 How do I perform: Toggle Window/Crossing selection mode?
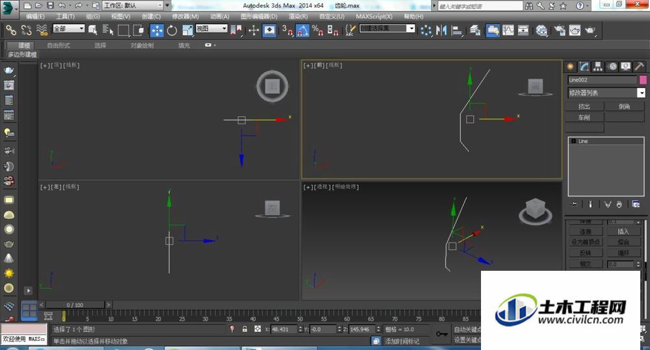click(x=139, y=30)
